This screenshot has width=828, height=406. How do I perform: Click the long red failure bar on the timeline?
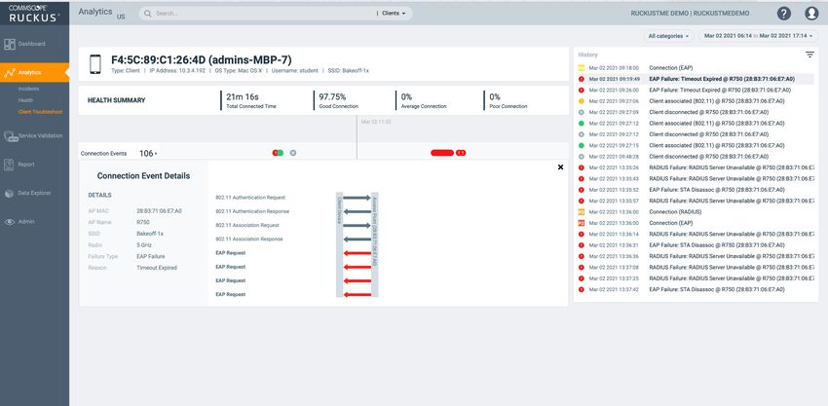pos(442,153)
